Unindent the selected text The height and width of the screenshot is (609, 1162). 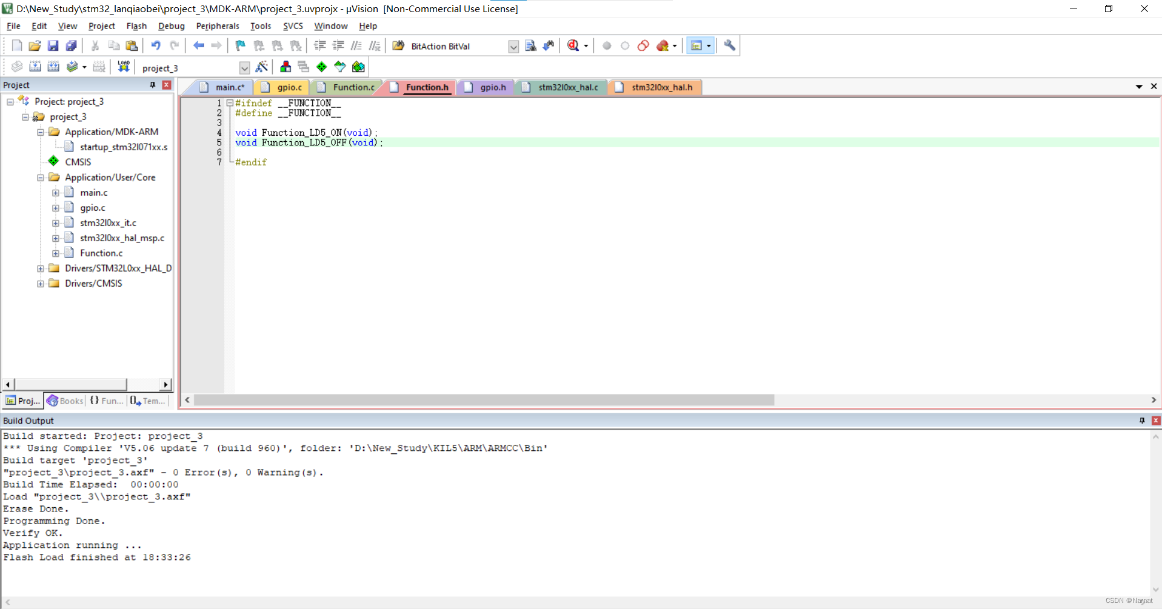point(338,45)
